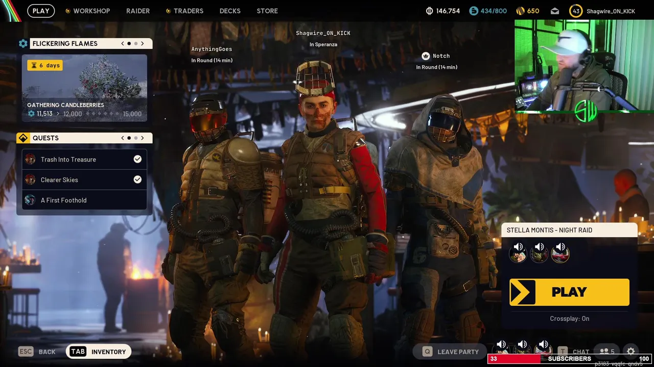Select first page dot in Flickering Flames header
The width and height of the screenshot is (654, 367).
pos(129,43)
